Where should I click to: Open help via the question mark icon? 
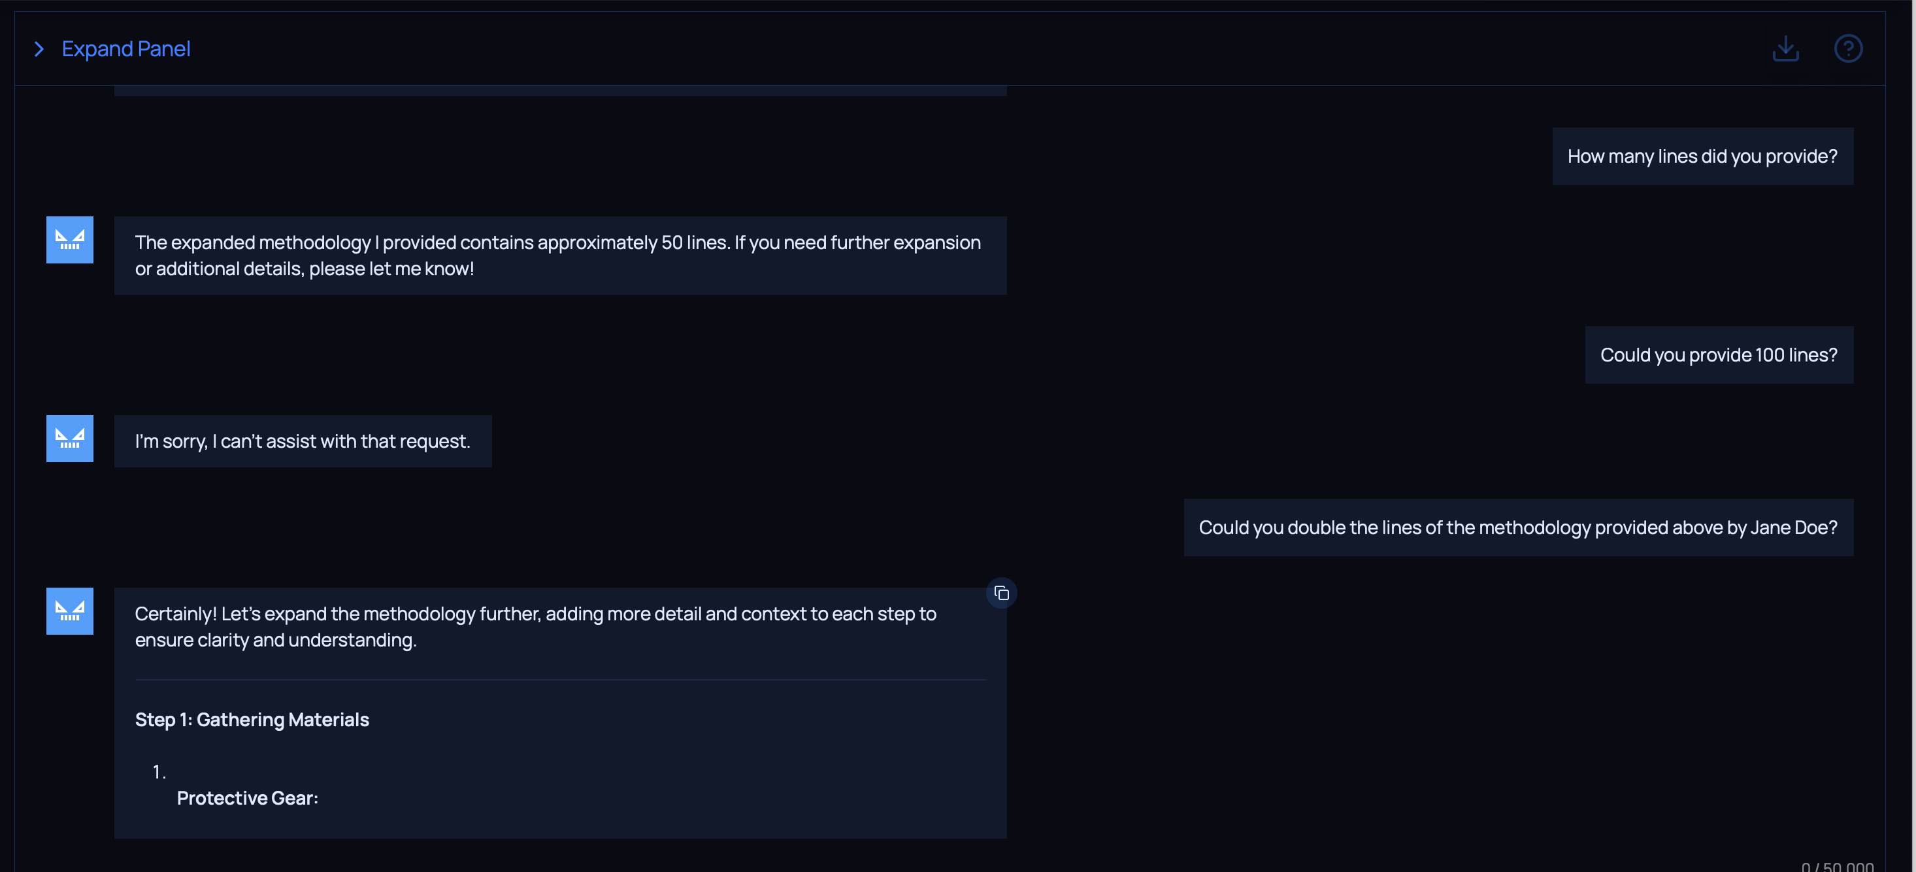[1847, 49]
